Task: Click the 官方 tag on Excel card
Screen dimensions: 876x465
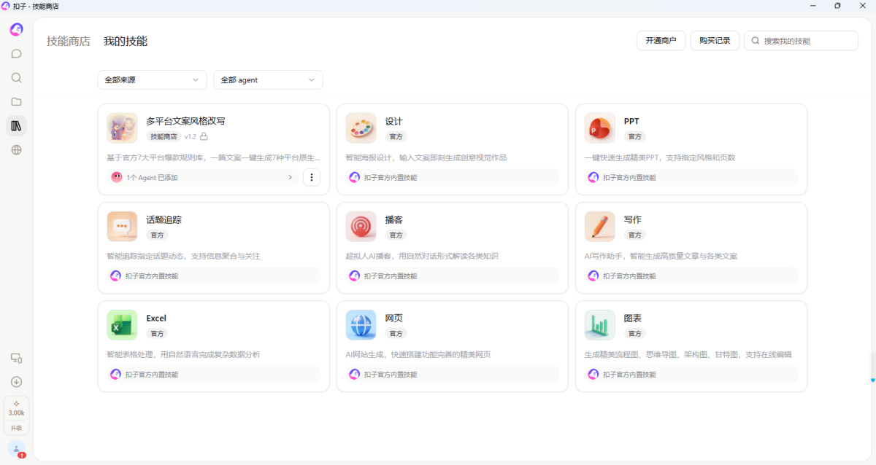Action: (x=157, y=333)
